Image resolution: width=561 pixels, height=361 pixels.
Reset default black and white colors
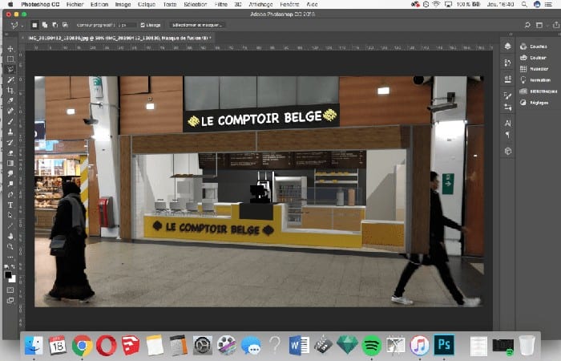click(6, 266)
